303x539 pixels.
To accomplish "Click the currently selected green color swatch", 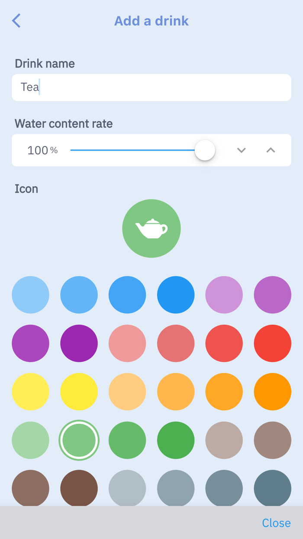I will pyautogui.click(x=79, y=440).
